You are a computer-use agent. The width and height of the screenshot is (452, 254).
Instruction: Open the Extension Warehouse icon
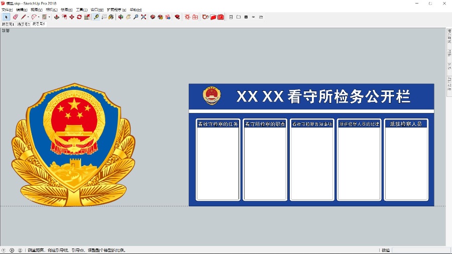click(177, 17)
